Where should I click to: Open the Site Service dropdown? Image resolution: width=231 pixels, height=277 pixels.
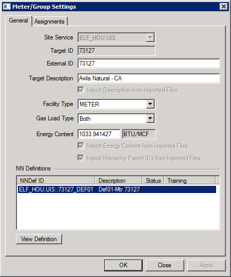point(150,37)
